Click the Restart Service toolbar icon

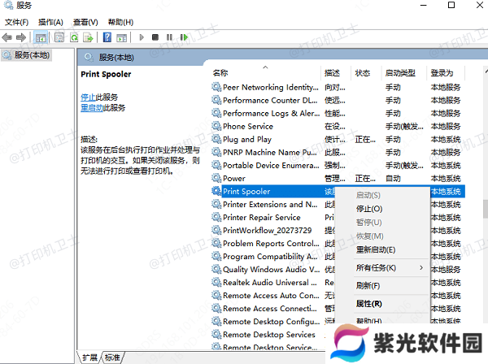tap(185, 37)
